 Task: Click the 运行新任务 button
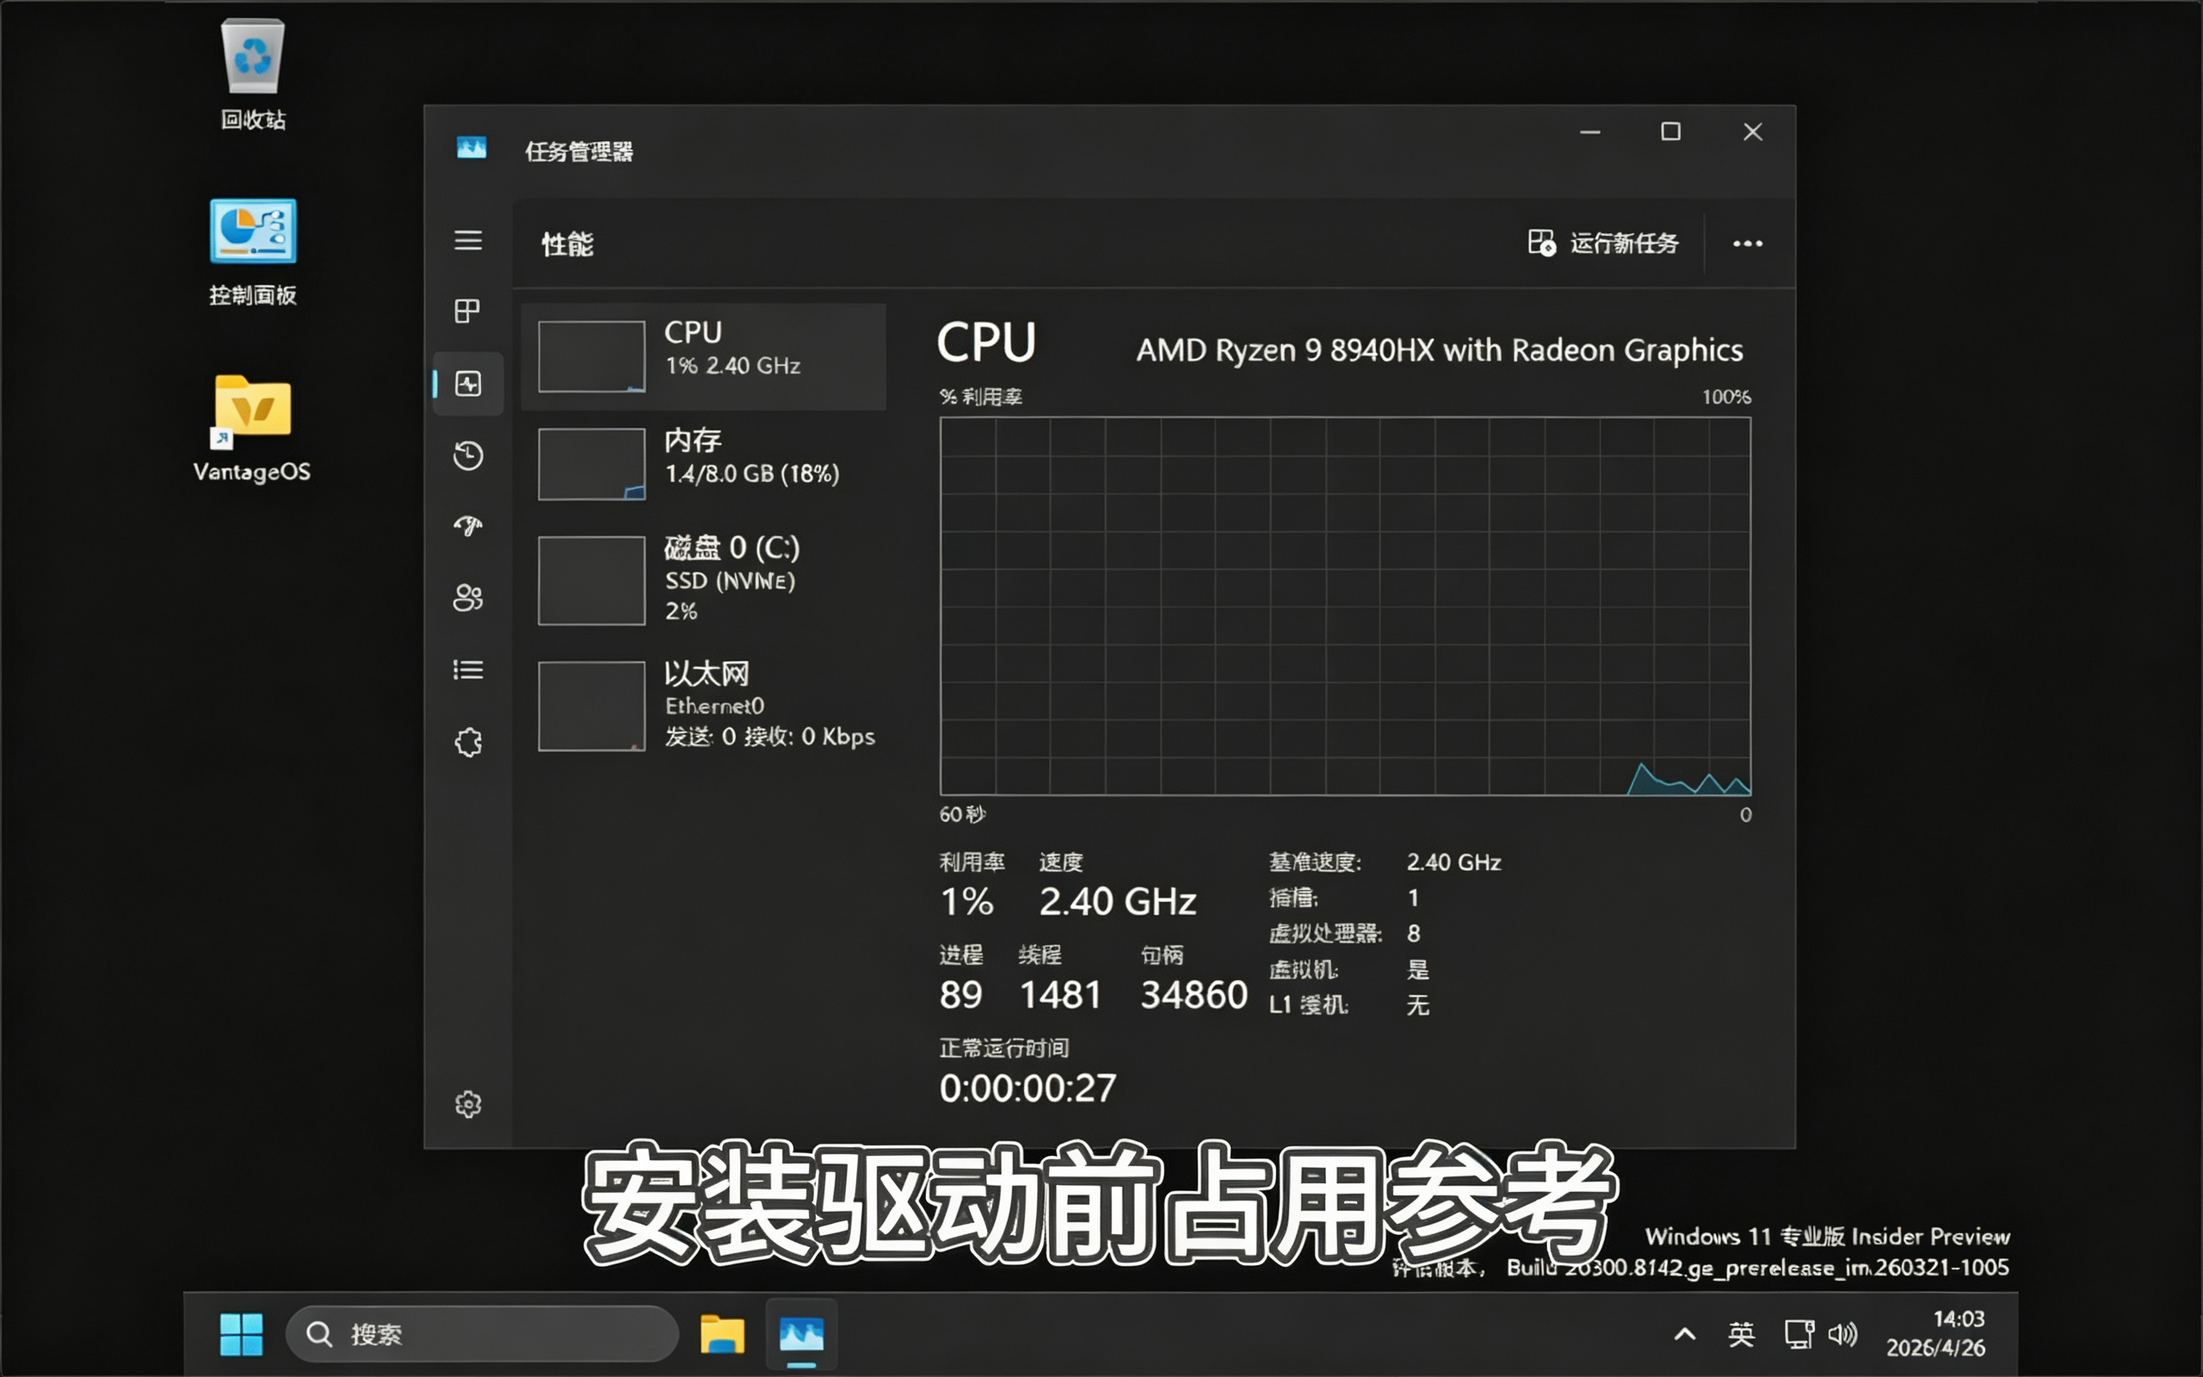coord(1603,244)
